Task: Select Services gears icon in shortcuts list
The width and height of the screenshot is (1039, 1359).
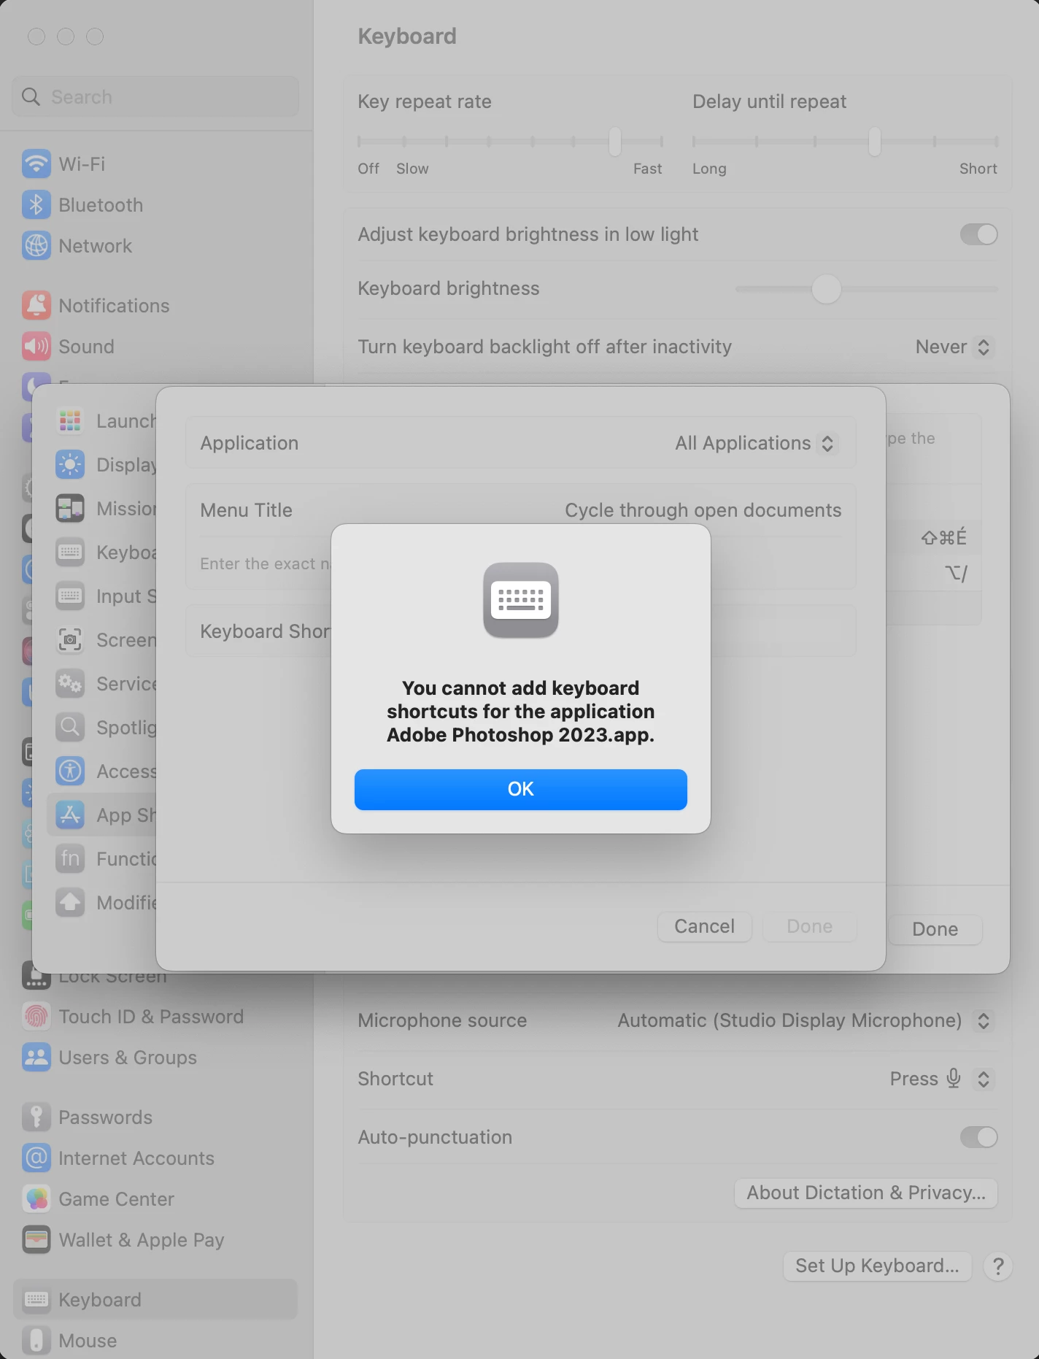Action: tap(70, 684)
